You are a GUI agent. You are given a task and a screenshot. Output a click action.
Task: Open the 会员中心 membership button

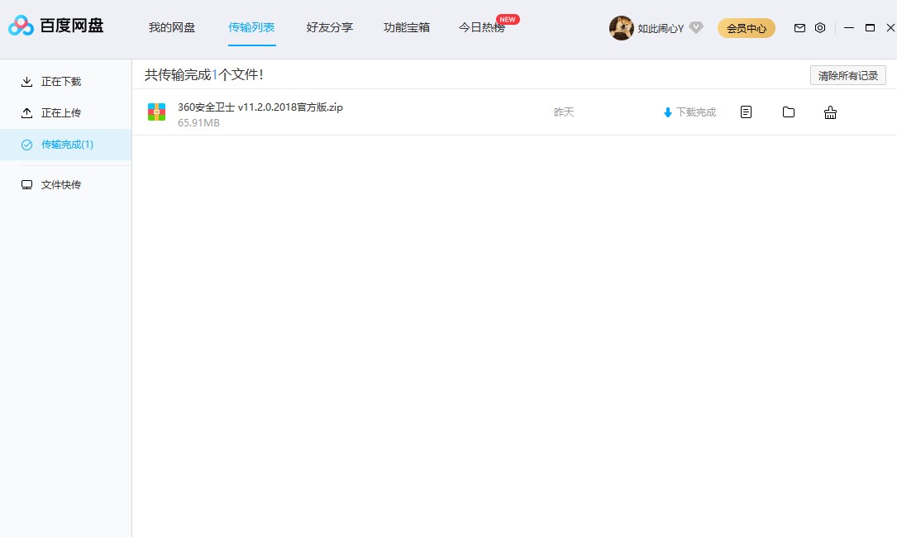tap(746, 27)
